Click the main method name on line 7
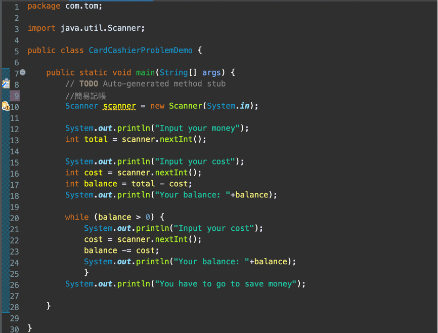 click(145, 73)
